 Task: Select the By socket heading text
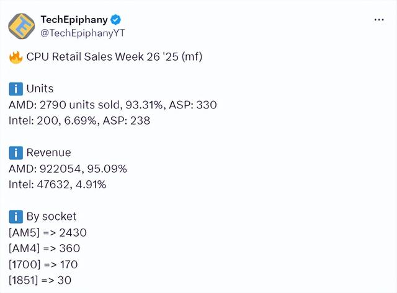pos(51,216)
